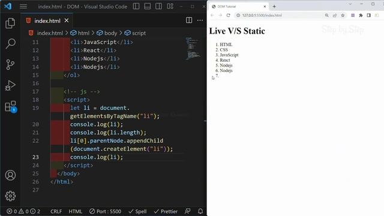Viewport: 384px width, 216px height.
Task: Click console.log(li.length); code line
Action: tap(108, 133)
